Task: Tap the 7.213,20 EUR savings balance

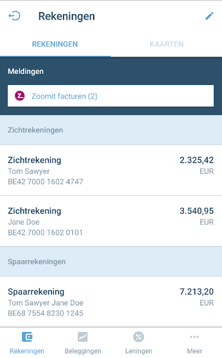Action: tap(197, 297)
